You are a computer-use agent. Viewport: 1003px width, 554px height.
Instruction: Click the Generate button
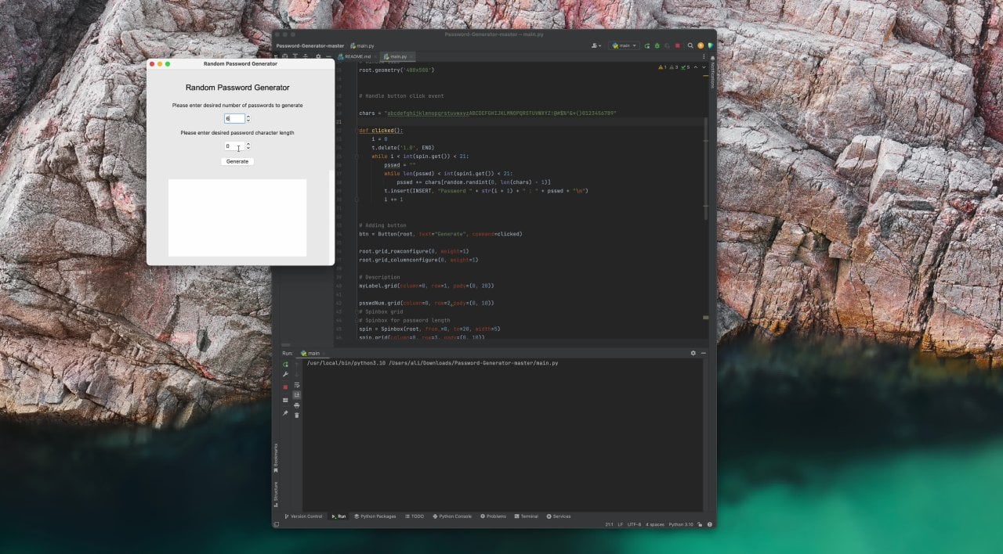(x=237, y=161)
